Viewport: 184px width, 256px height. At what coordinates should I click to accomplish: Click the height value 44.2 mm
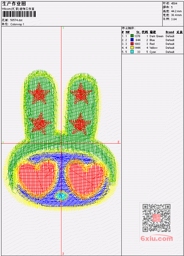click(176, 11)
